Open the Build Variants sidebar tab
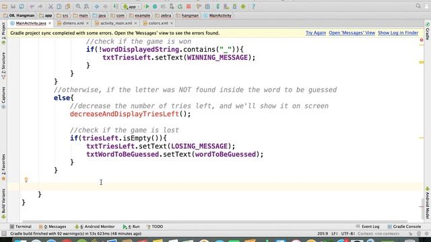Image resolution: width=431 pixels, height=242 pixels. tap(3, 204)
